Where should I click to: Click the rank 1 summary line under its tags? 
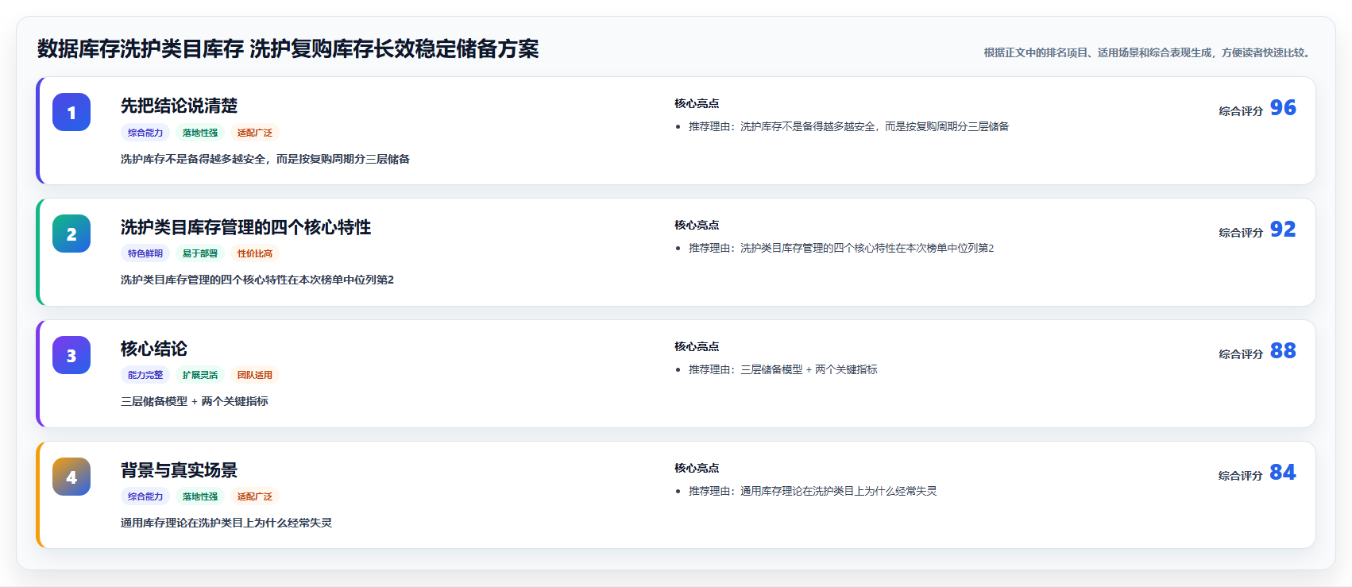pyautogui.click(x=265, y=159)
